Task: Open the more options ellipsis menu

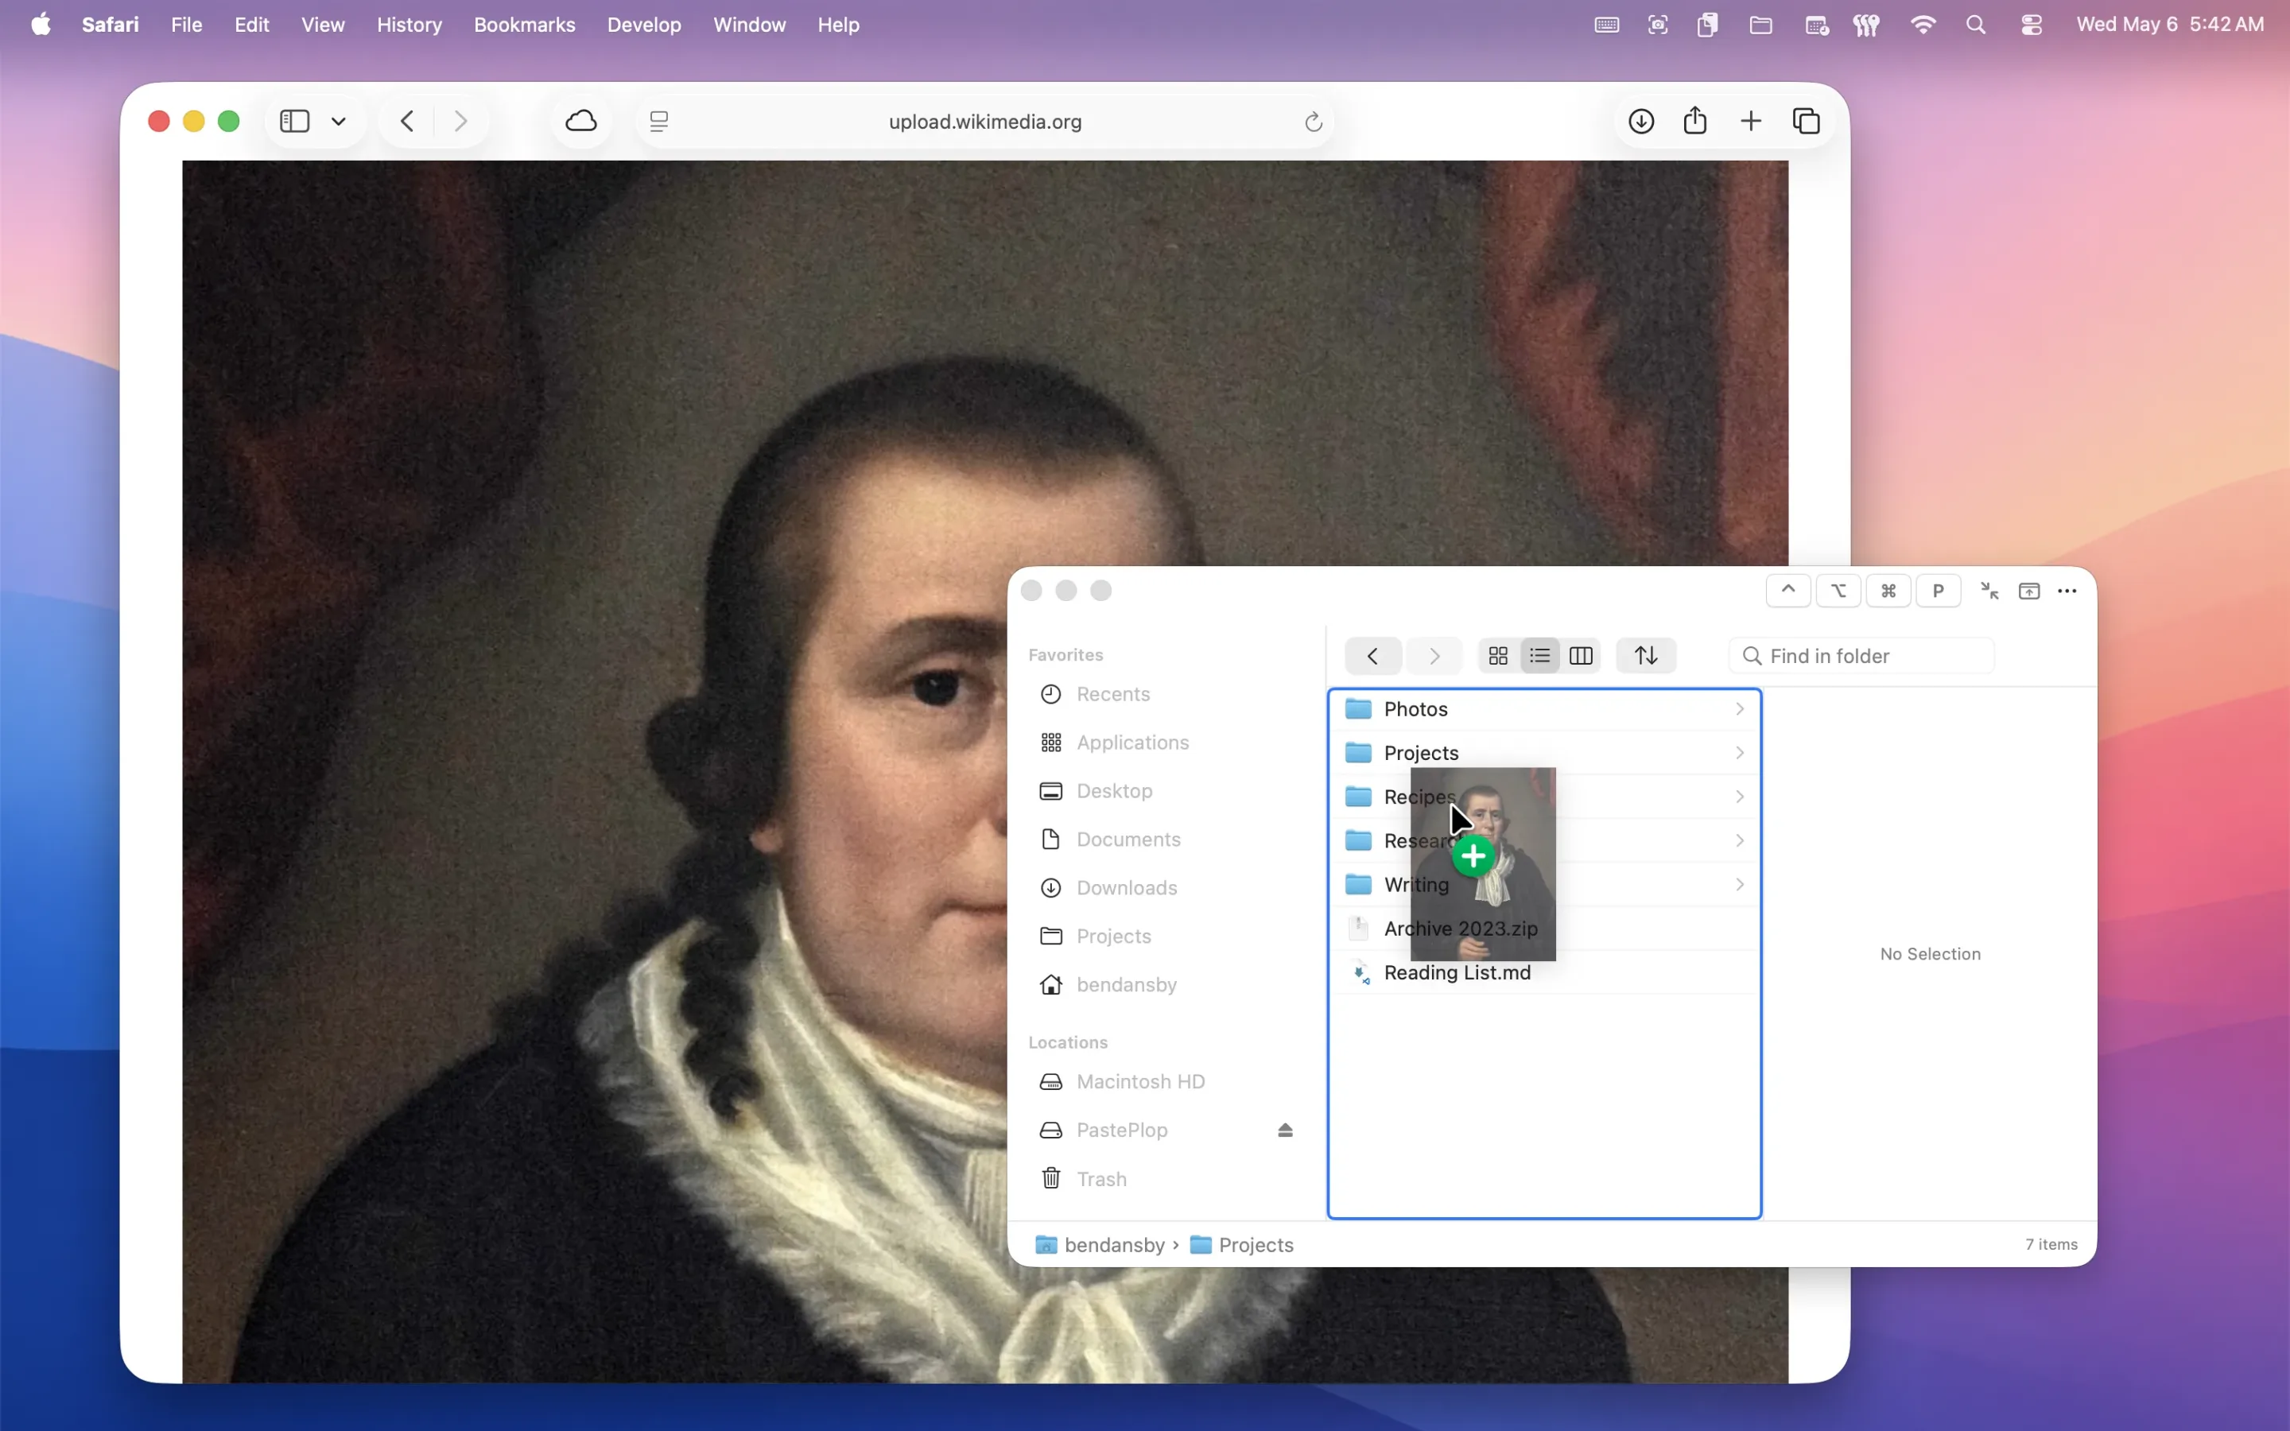Action: (2067, 591)
